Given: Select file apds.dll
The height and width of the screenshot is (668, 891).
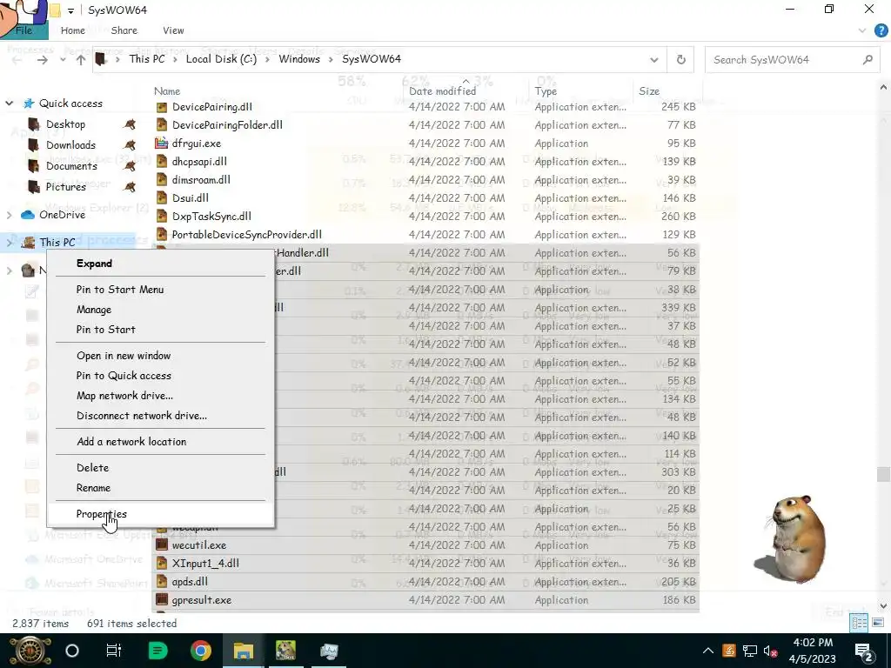Looking at the screenshot, I should pyautogui.click(x=190, y=582).
